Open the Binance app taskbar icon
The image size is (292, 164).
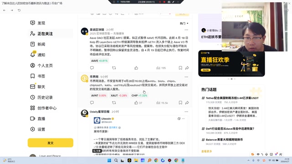[129, 160]
